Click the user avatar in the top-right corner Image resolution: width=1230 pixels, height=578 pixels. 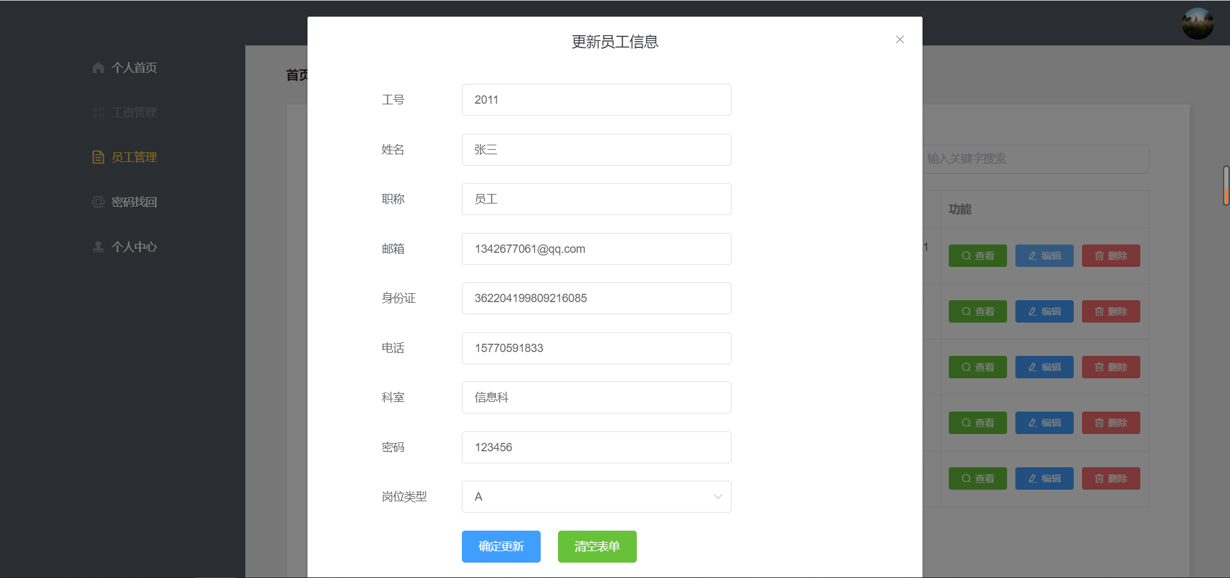click(1197, 24)
